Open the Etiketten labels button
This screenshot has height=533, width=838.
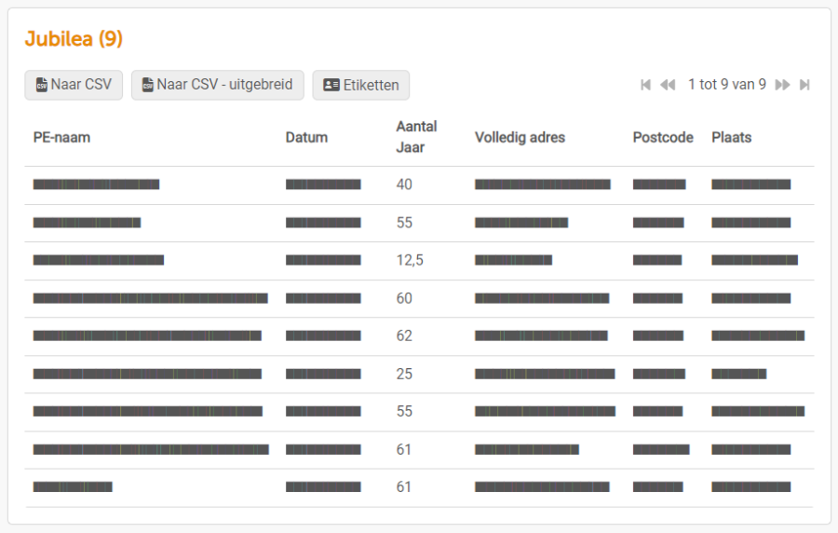[x=360, y=85]
